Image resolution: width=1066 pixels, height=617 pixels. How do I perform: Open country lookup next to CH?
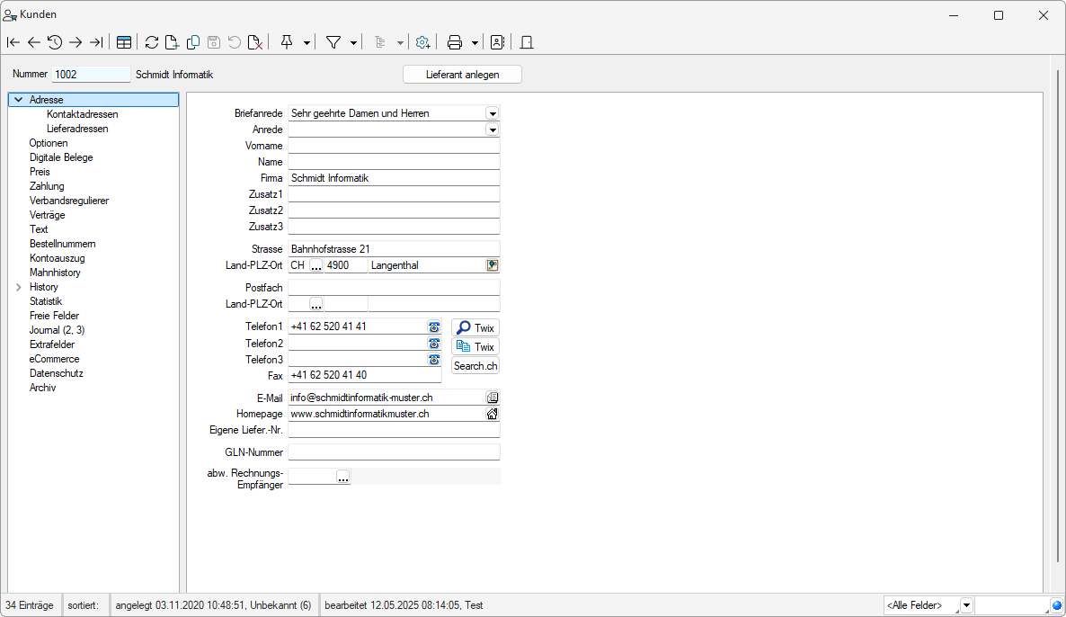pos(316,266)
